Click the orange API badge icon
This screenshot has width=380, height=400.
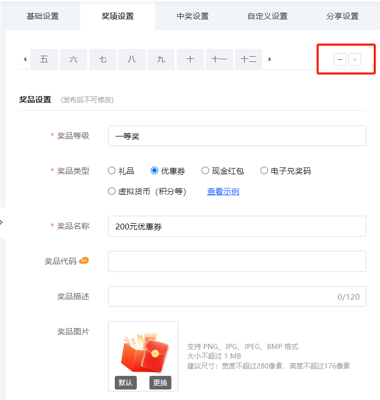tap(84, 260)
